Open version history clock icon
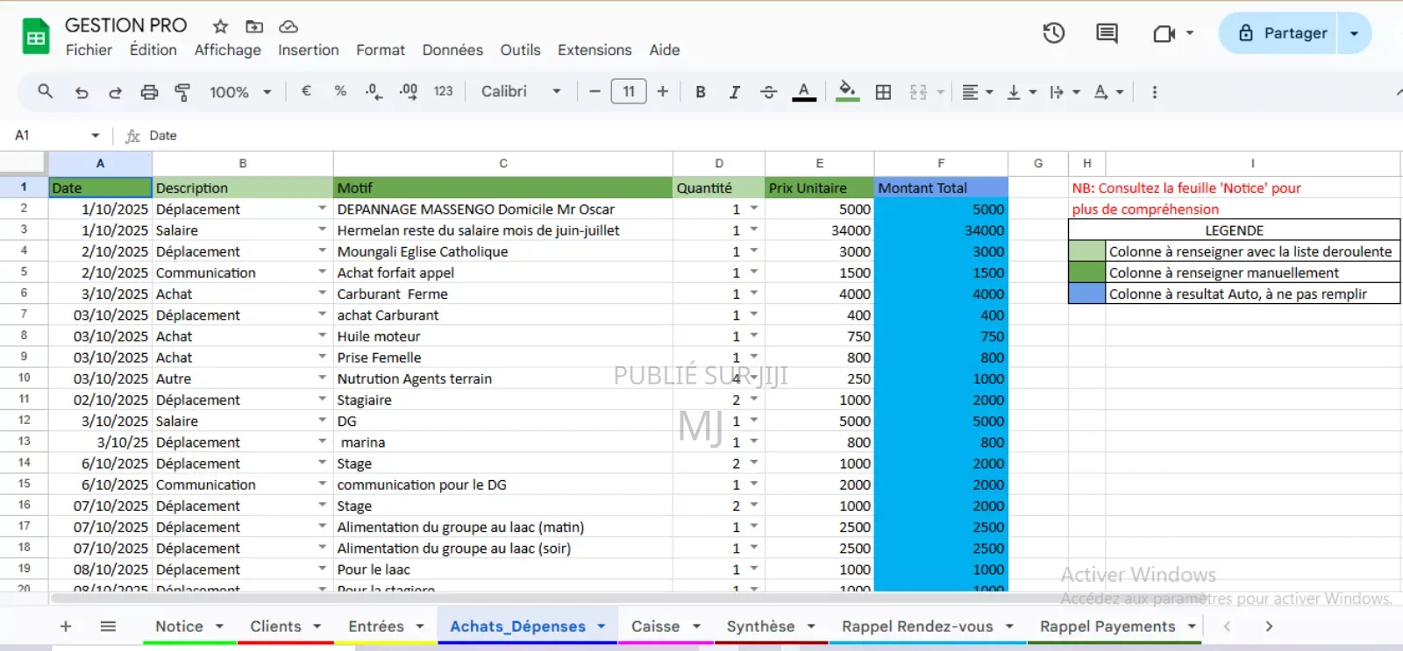 pyautogui.click(x=1053, y=33)
